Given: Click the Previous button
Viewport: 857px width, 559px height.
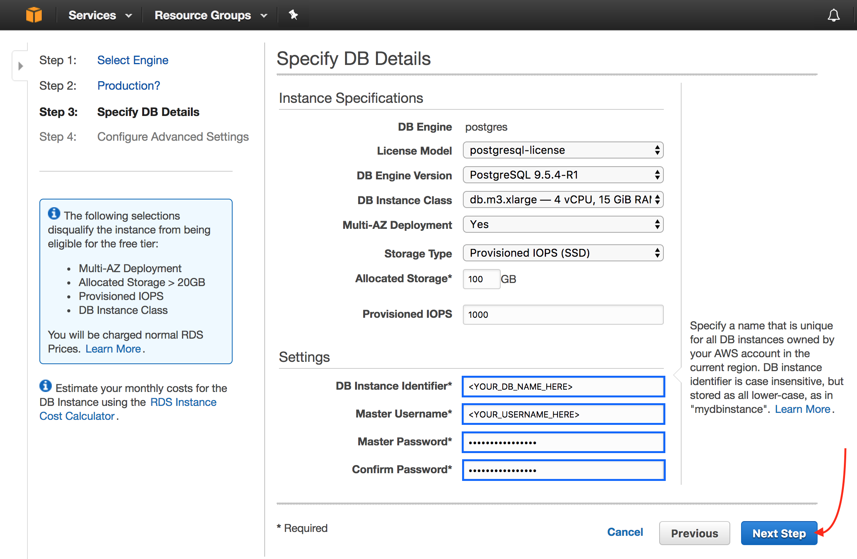Looking at the screenshot, I should click(694, 533).
